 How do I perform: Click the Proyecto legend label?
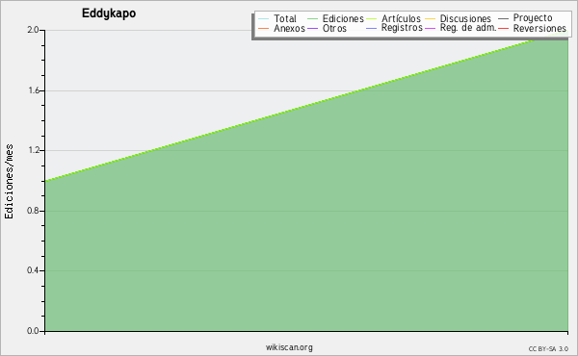tap(533, 18)
